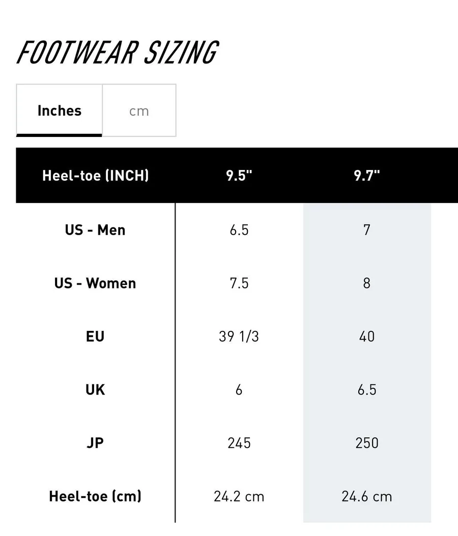
Task: Select US Men size 7 cell
Action: 367,230
